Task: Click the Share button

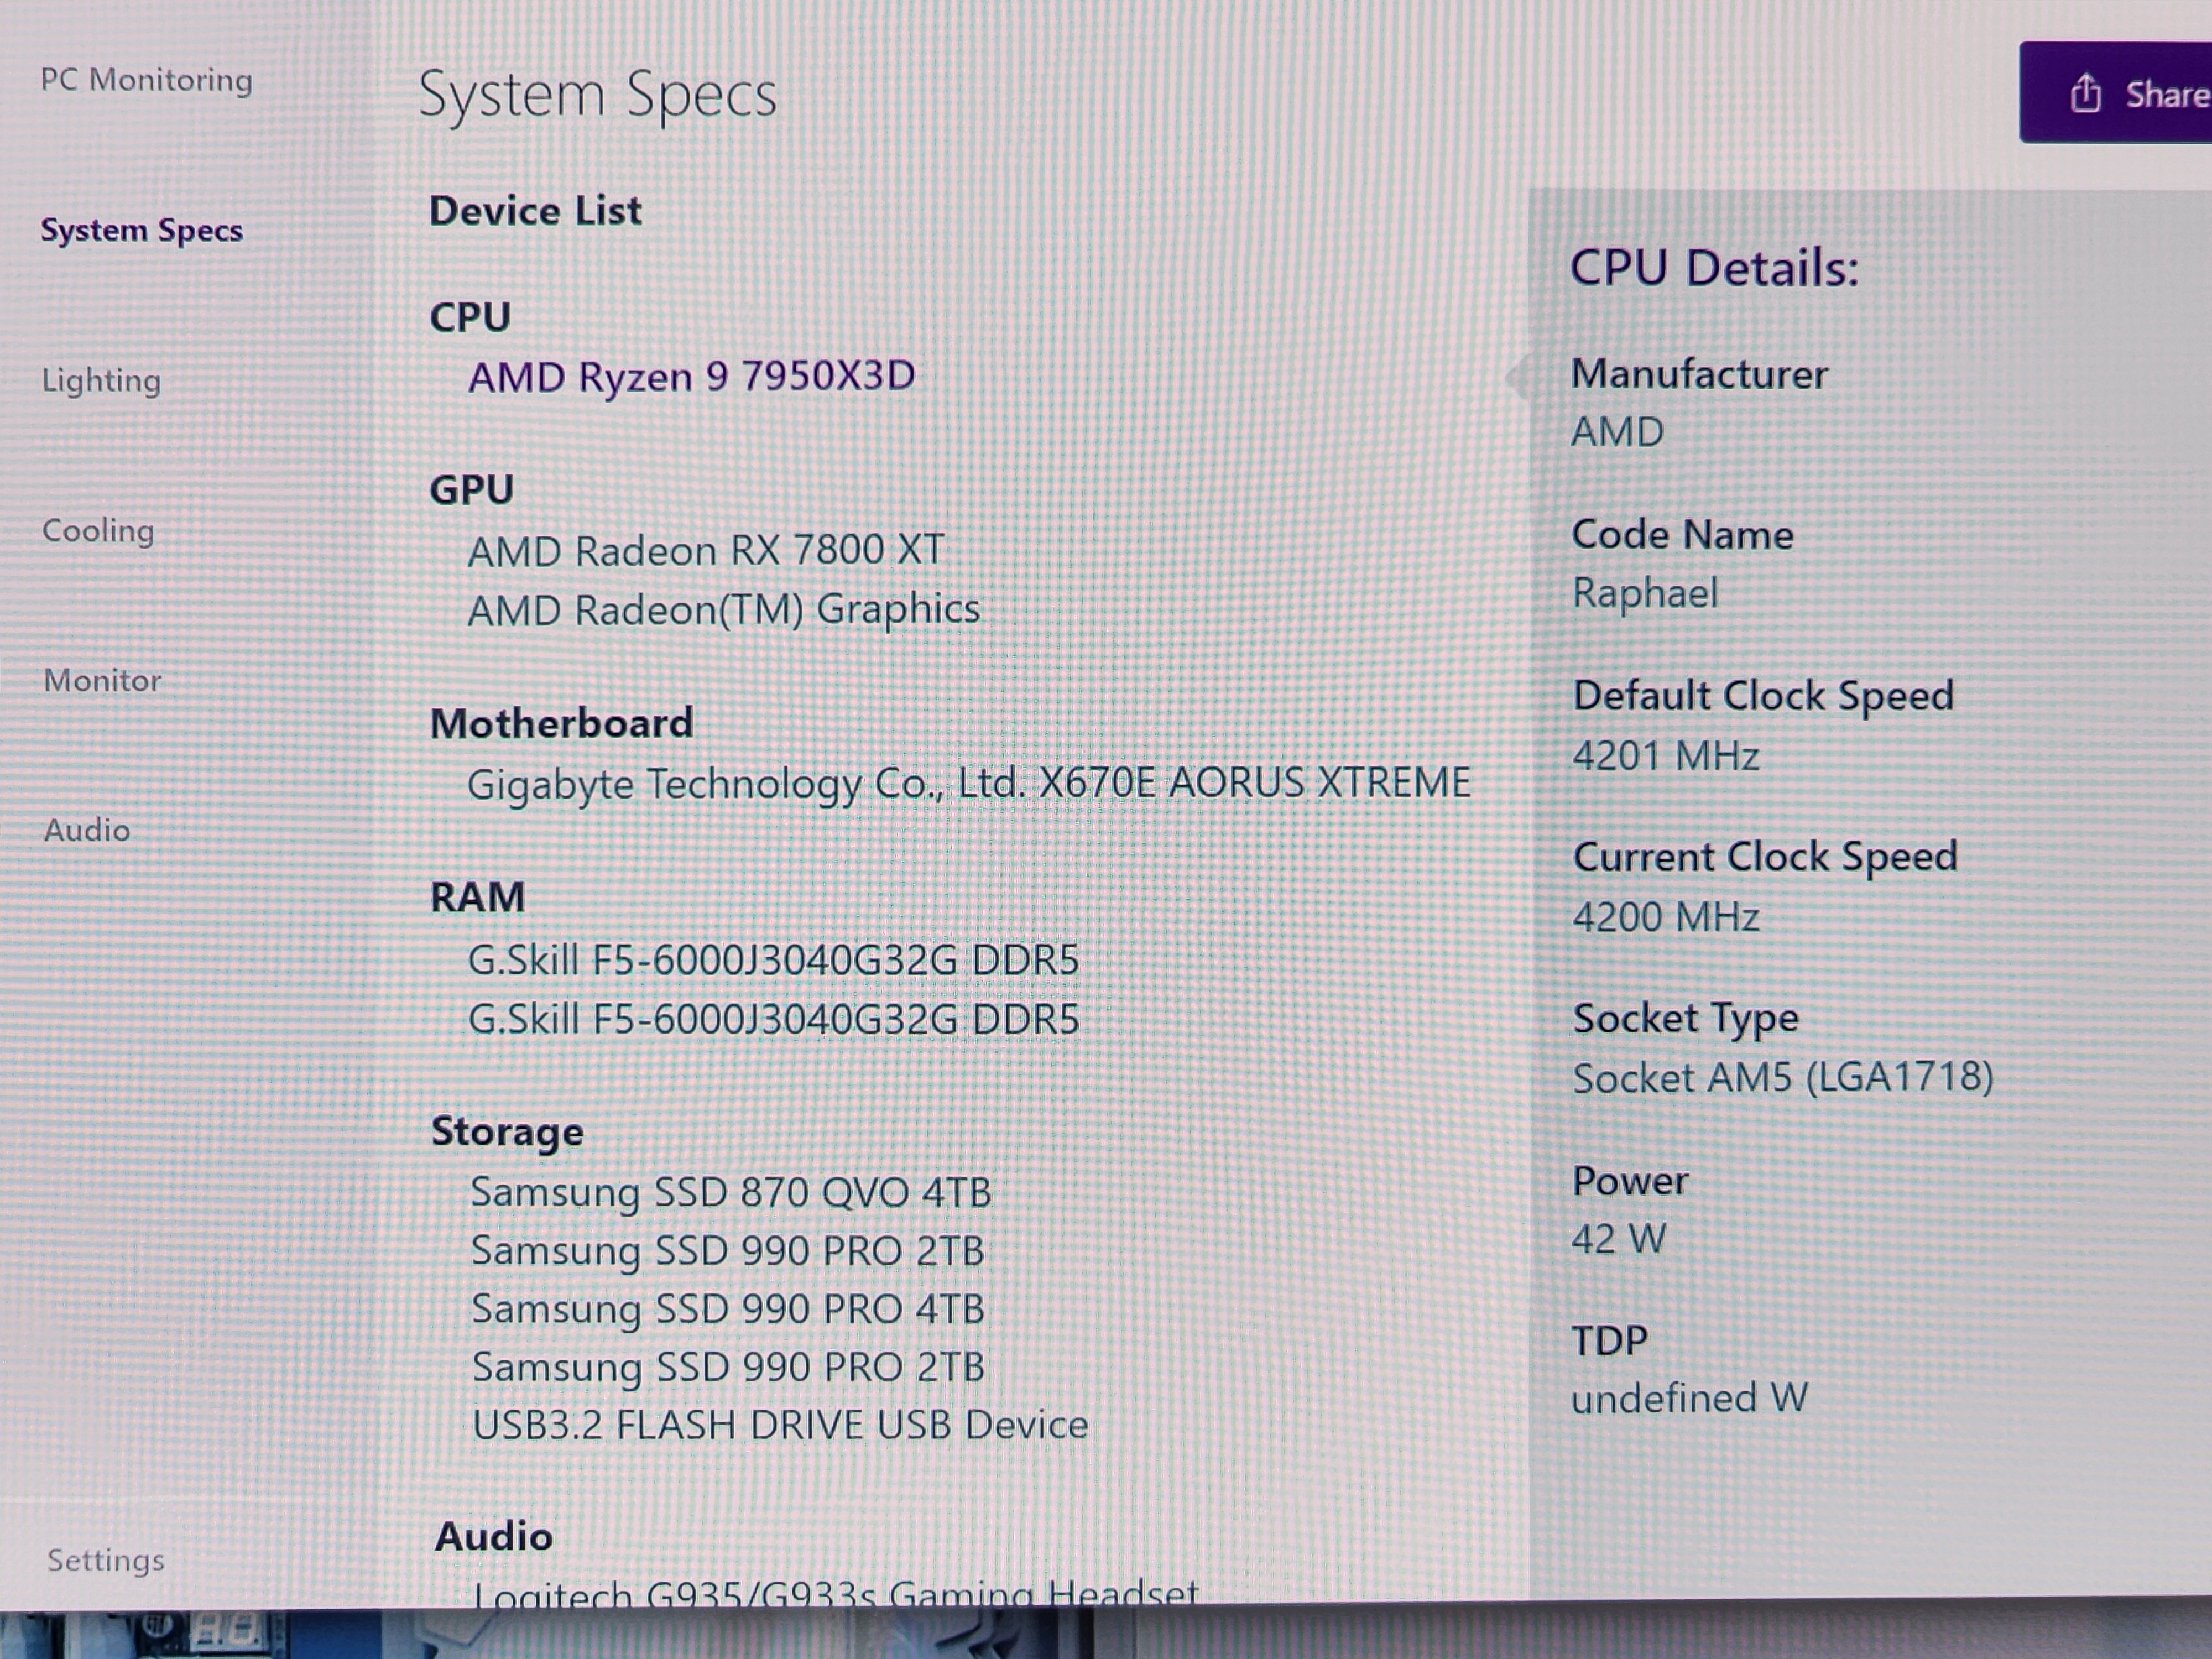Action: tap(2116, 92)
